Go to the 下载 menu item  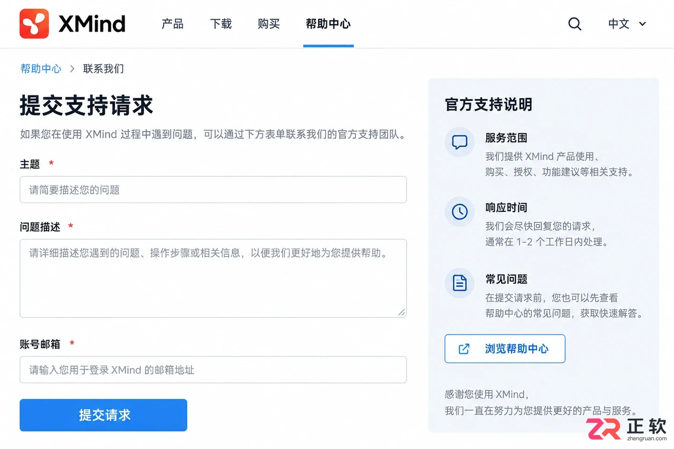[x=221, y=24]
